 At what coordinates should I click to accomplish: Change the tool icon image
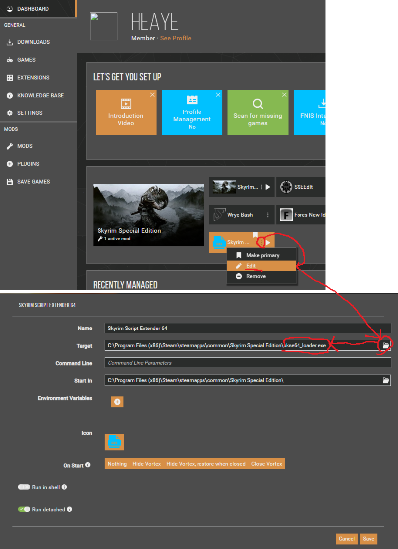point(114,442)
